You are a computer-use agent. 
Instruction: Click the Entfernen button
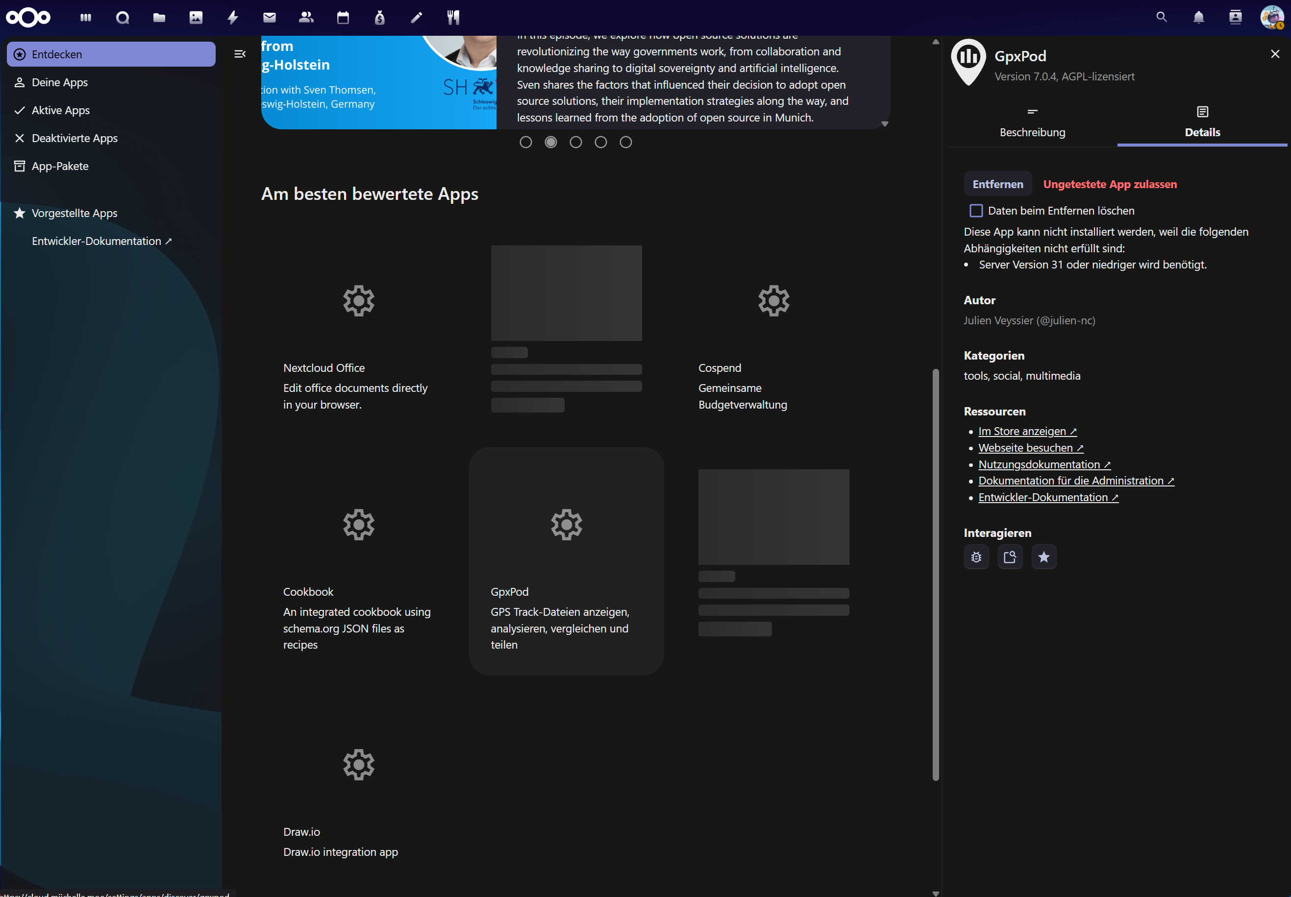(997, 184)
